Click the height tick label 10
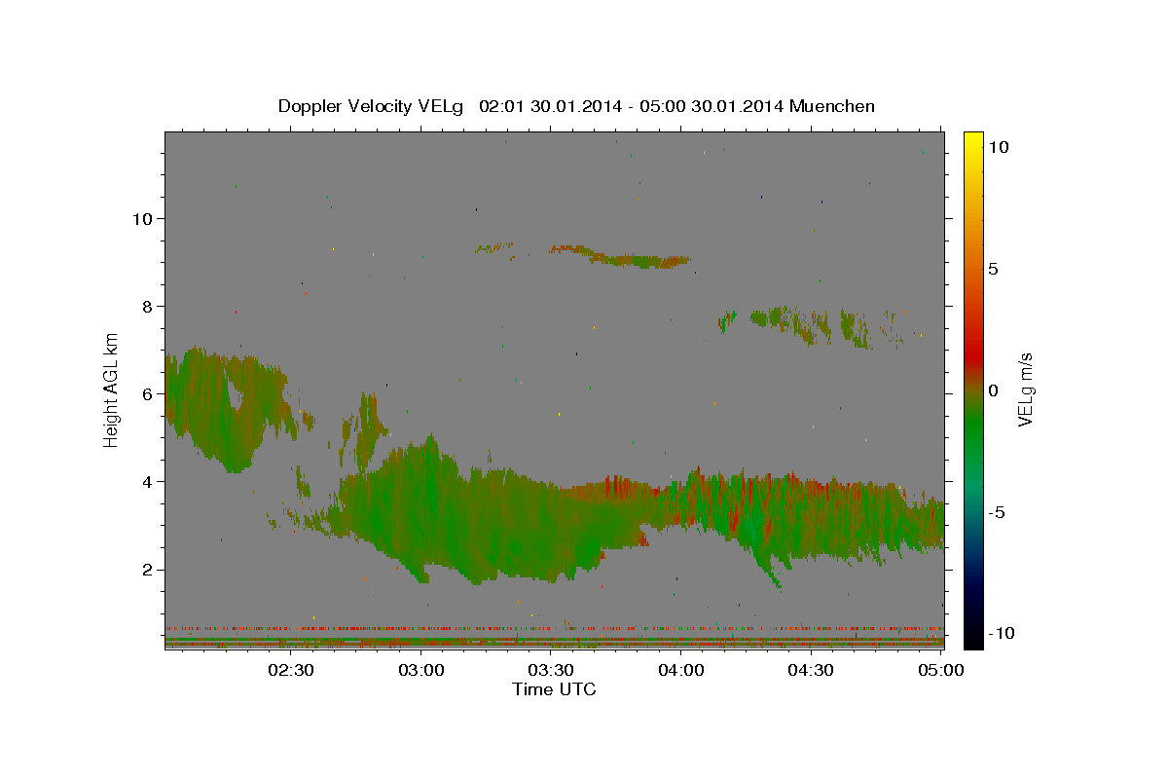The width and height of the screenshot is (1168, 779). (143, 218)
